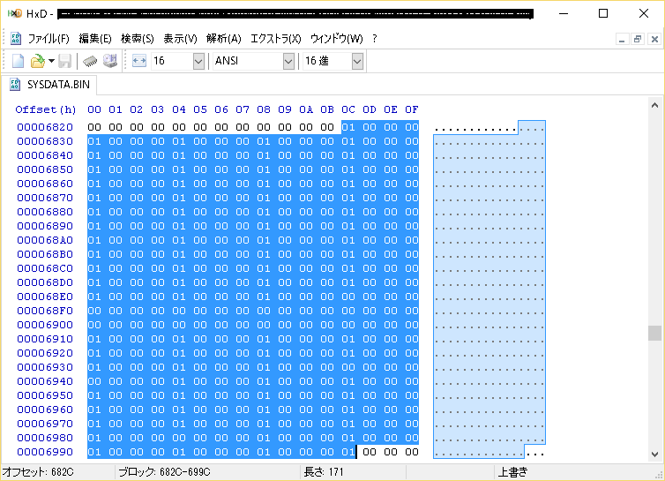Click the 上書き overwrite mode status
The width and height of the screenshot is (665, 481).
[514, 472]
